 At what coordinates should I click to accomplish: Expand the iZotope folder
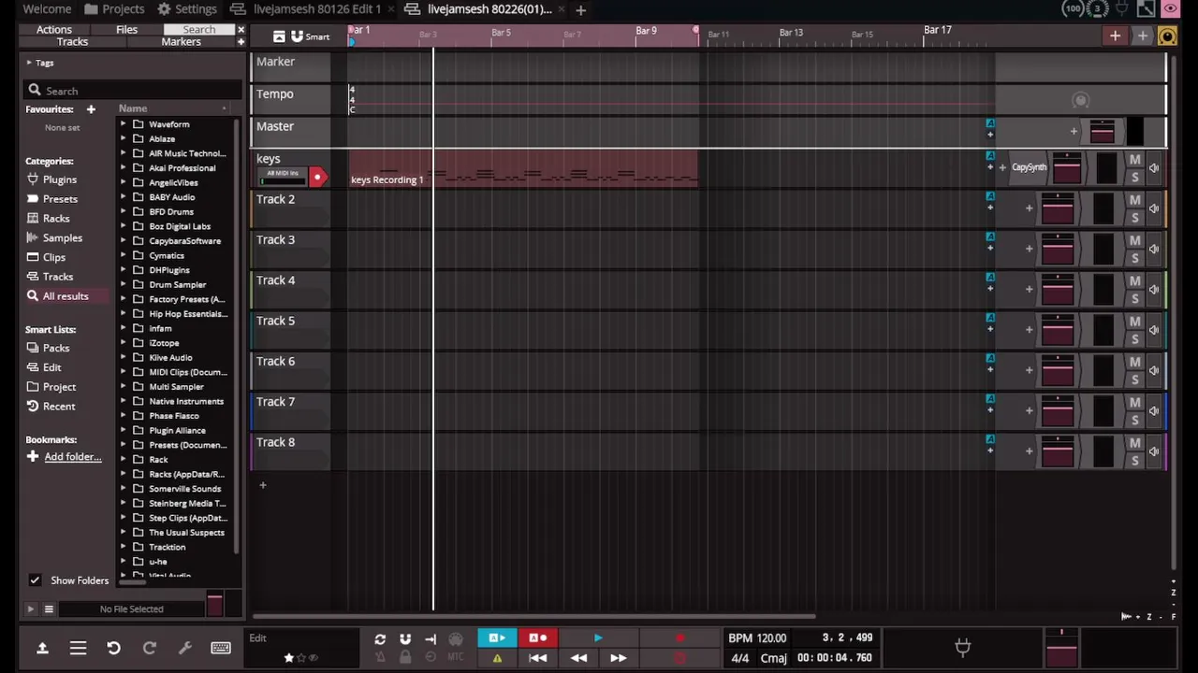pyautogui.click(x=124, y=343)
